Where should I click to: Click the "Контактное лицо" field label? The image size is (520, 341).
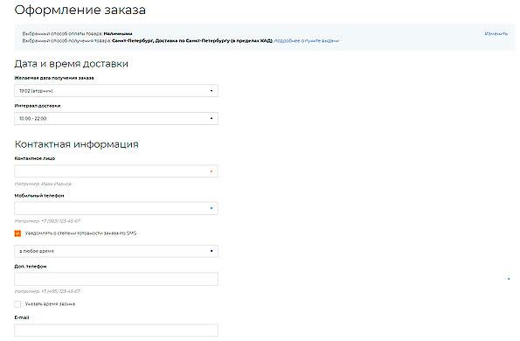tap(35, 158)
